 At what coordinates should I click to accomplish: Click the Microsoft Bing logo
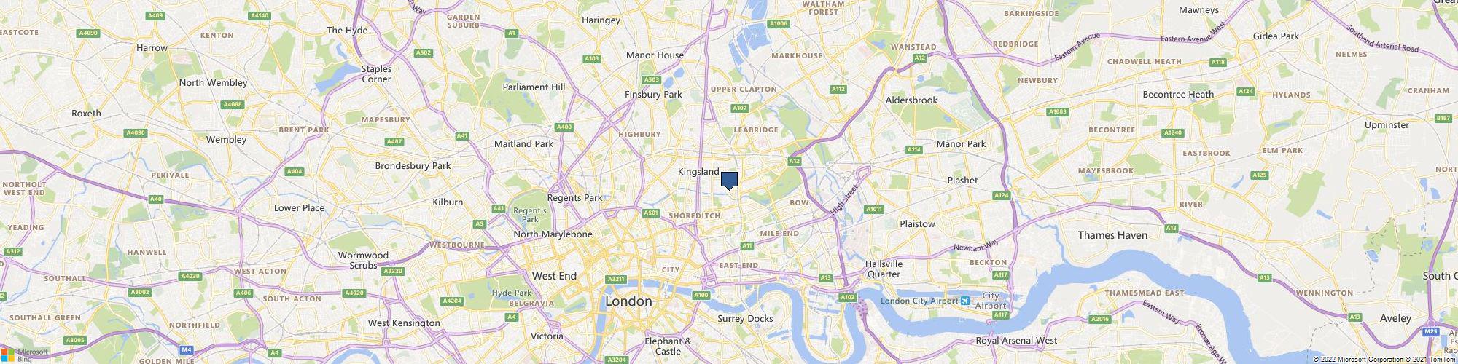click(x=24, y=355)
